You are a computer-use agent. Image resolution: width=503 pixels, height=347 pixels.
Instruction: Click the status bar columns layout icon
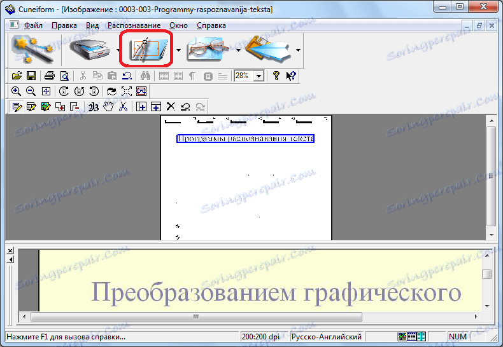422,336
